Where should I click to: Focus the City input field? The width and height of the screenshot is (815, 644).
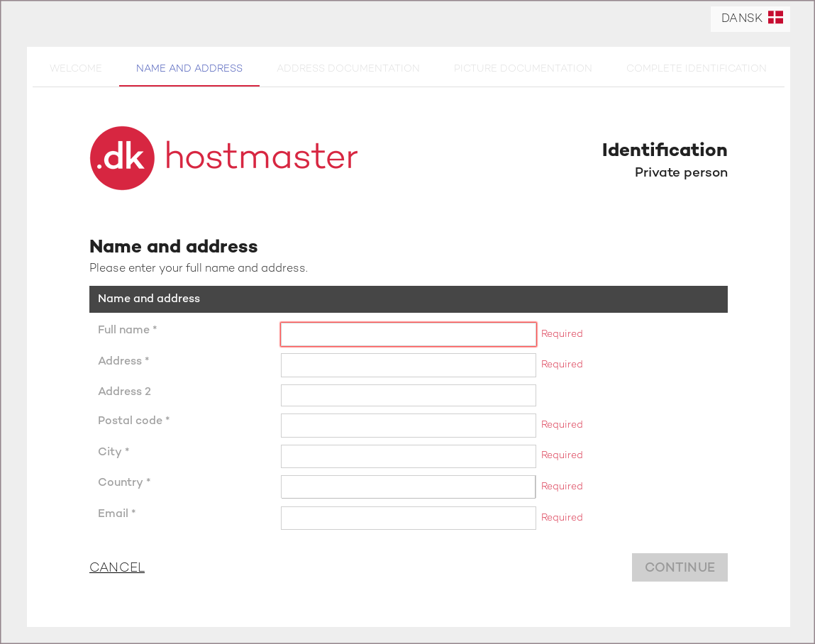click(x=408, y=456)
